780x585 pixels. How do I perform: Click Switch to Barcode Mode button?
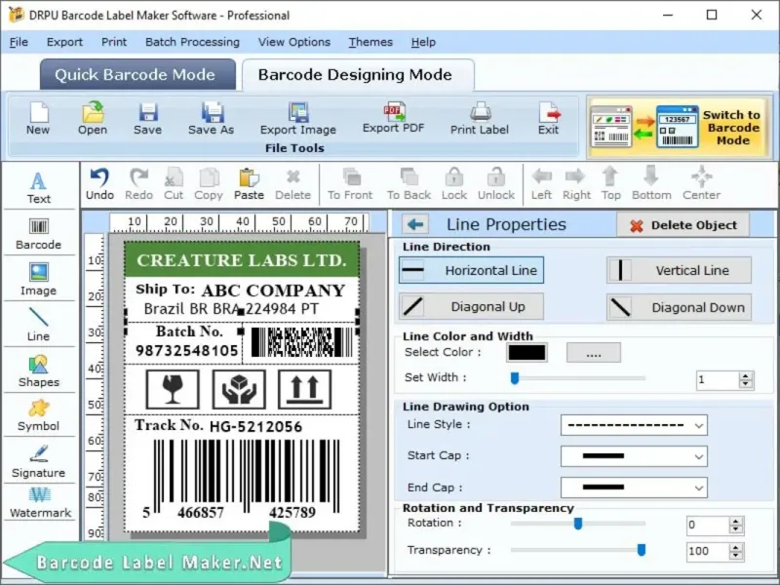tap(680, 128)
